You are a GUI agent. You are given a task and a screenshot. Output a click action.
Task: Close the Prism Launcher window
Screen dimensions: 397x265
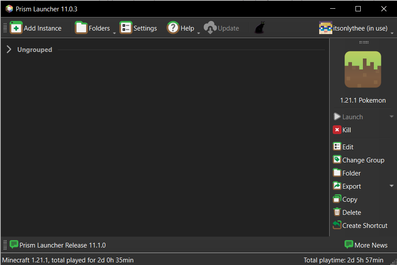384,9
